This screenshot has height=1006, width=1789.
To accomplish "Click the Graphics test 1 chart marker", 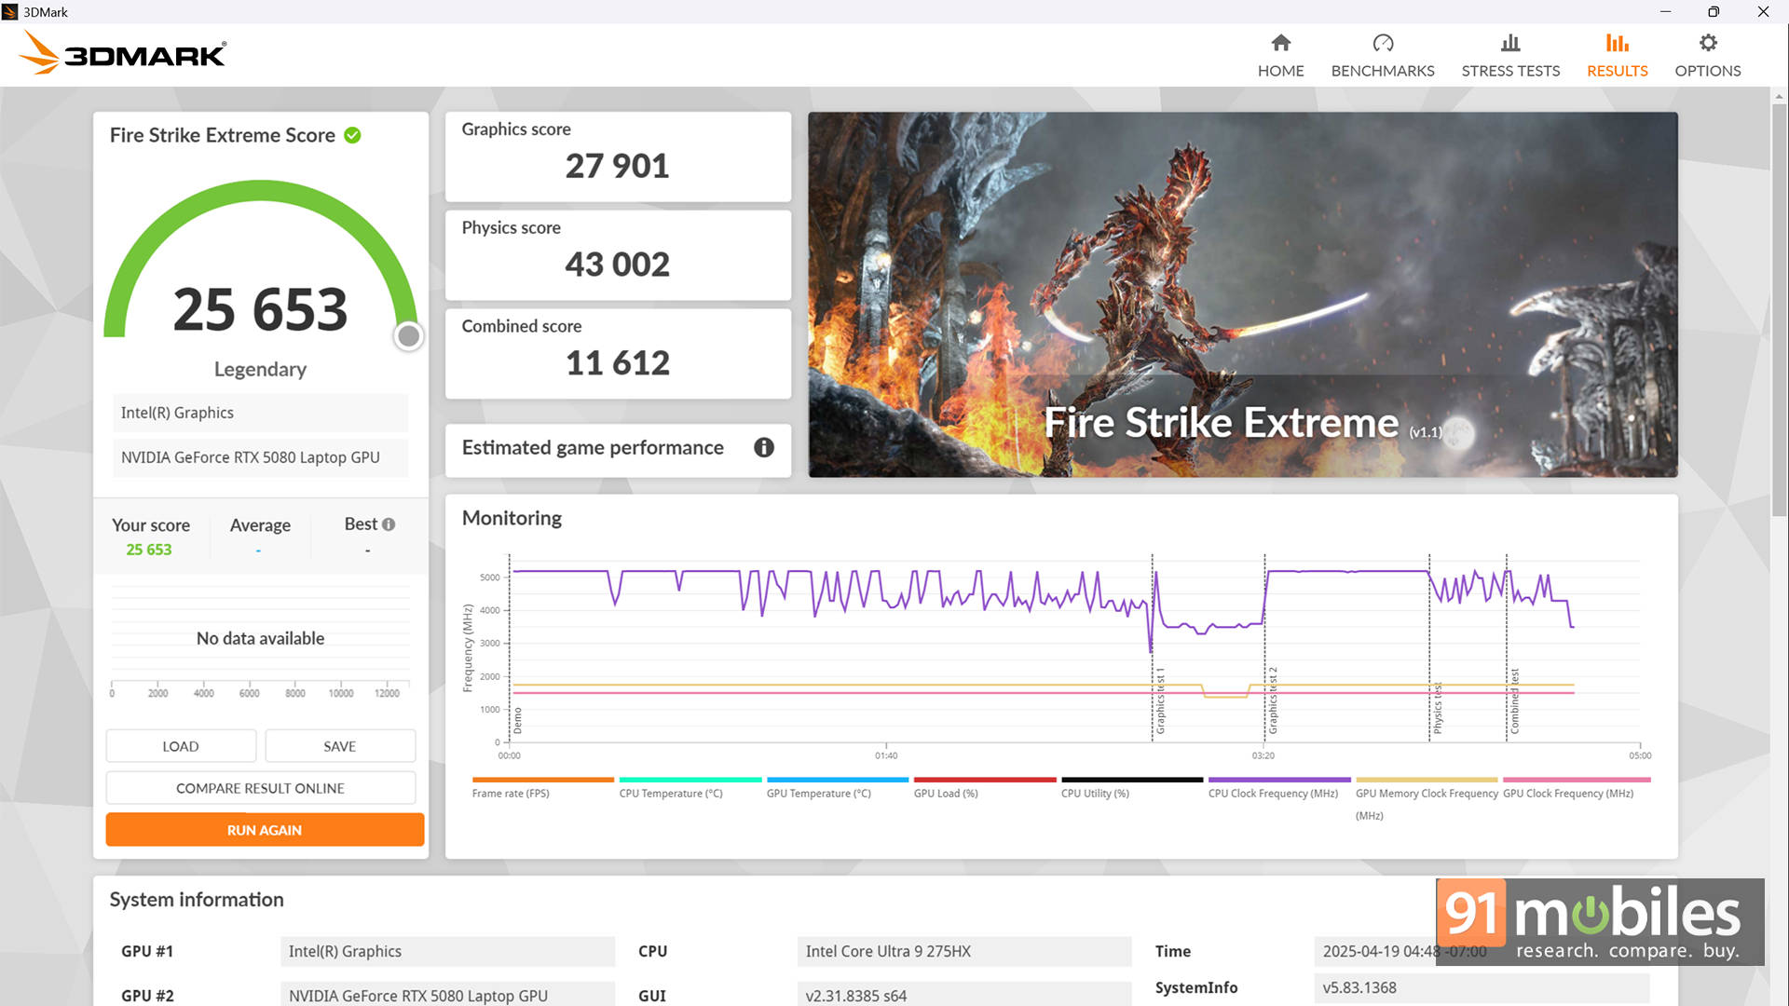I will 1160,700.
